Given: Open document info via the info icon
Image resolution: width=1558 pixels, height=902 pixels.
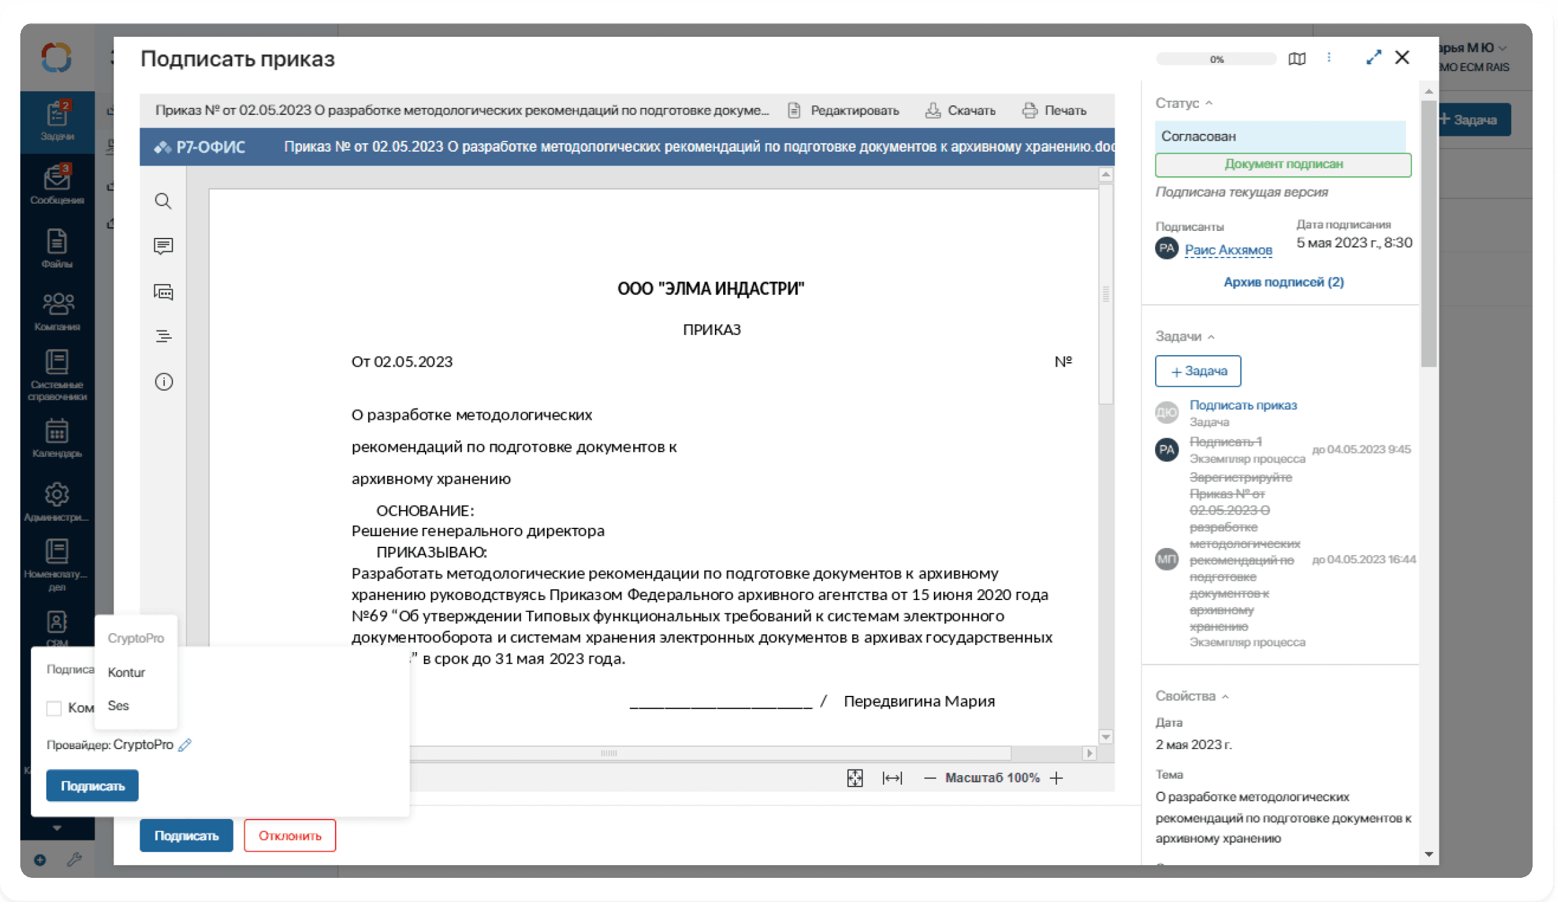Looking at the screenshot, I should tap(164, 381).
